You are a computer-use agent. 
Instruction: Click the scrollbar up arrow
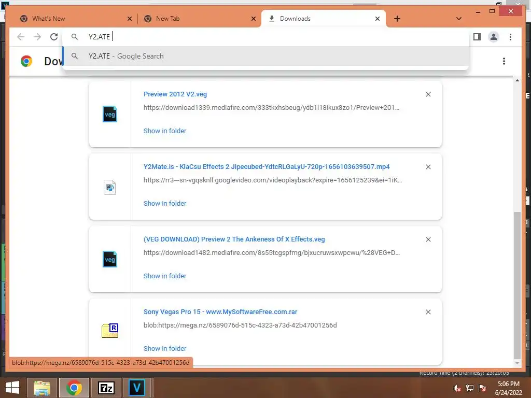point(517,80)
